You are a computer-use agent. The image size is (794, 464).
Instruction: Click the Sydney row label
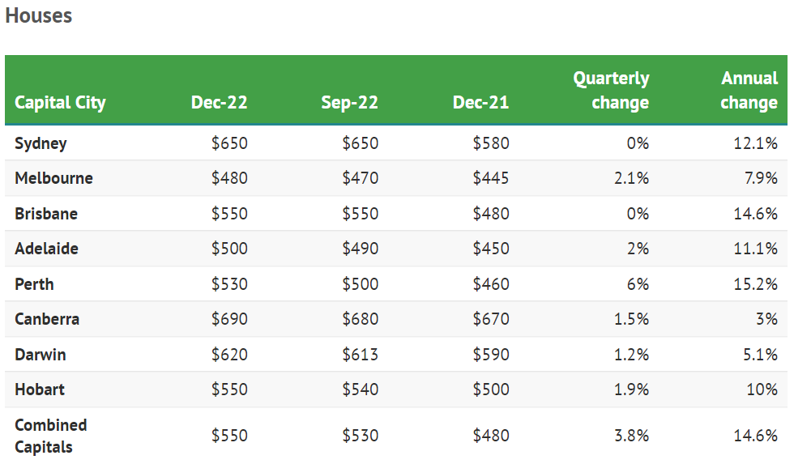41,143
